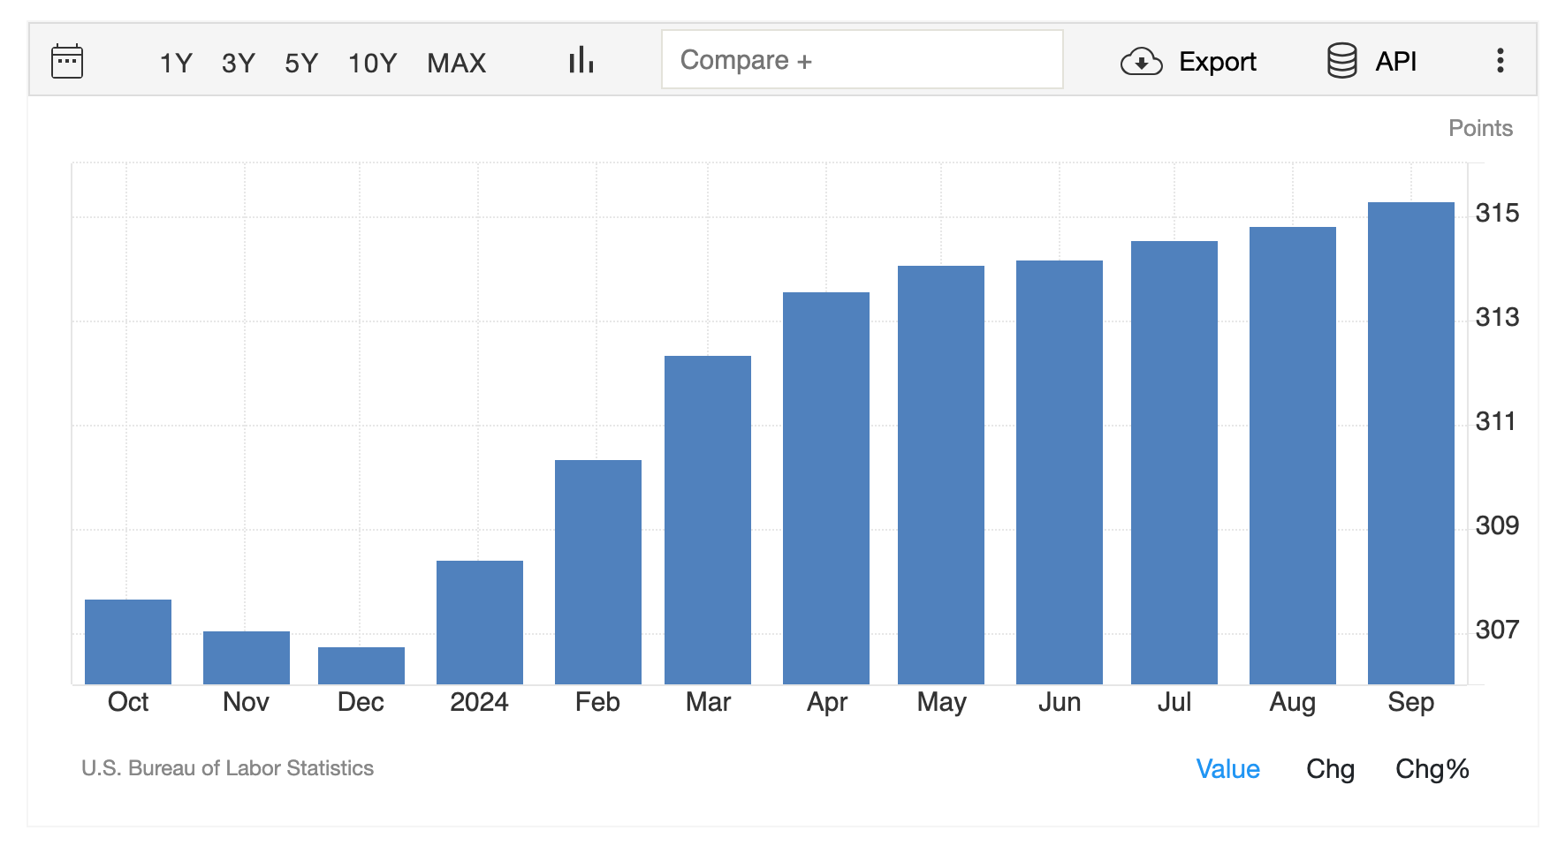This screenshot has width=1550, height=853.
Task: Click the Sep bar in chart
Action: pos(1411,443)
